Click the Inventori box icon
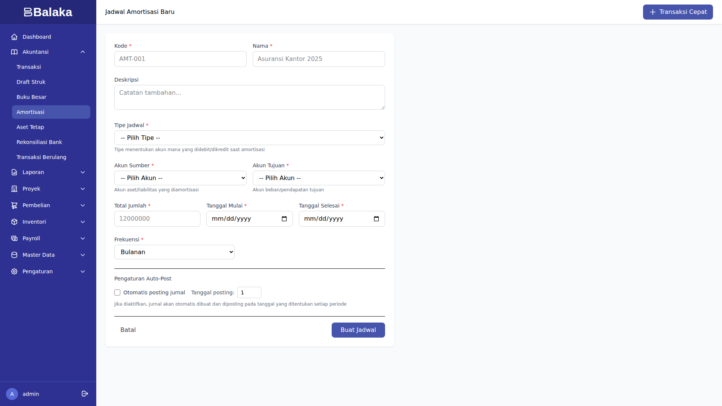The height and width of the screenshot is (406, 722). [14, 222]
